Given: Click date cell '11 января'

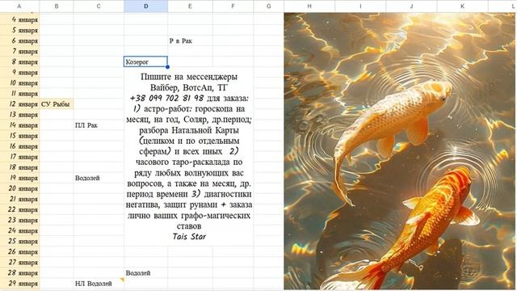Looking at the screenshot, I should (x=19, y=94).
